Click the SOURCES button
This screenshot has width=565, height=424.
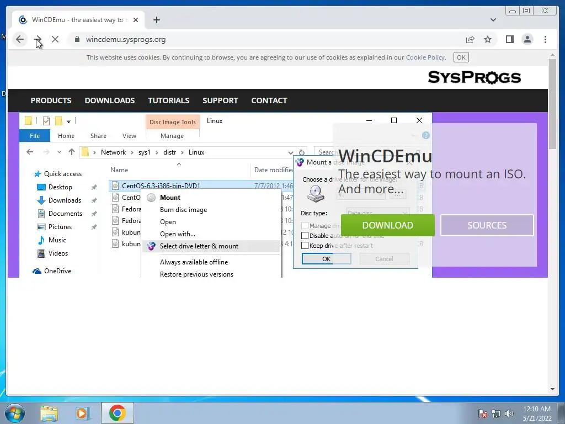(487, 225)
